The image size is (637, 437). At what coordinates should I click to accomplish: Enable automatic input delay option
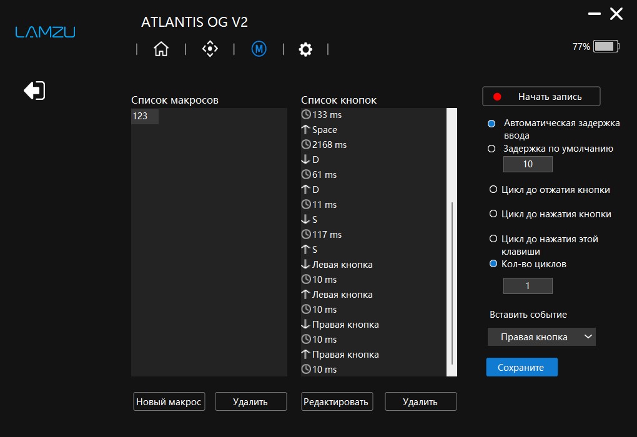(491, 124)
